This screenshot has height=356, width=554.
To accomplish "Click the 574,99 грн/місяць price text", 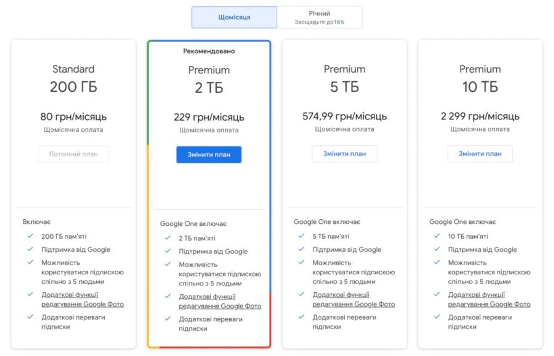I will tap(345, 116).
